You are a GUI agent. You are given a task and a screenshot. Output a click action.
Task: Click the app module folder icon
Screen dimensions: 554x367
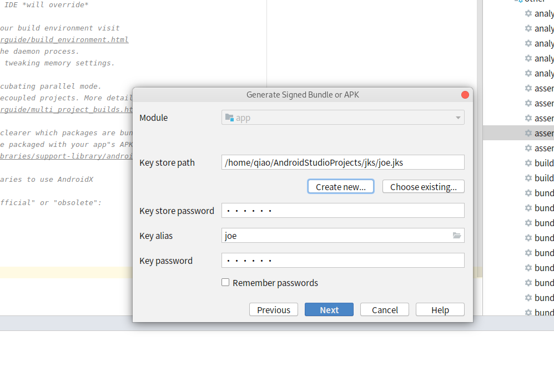pos(229,118)
